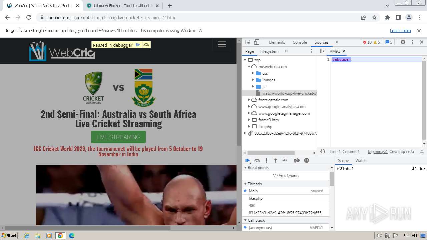Expand fonts.gstatic.com node
This screenshot has height=240, width=427.
click(x=249, y=100)
